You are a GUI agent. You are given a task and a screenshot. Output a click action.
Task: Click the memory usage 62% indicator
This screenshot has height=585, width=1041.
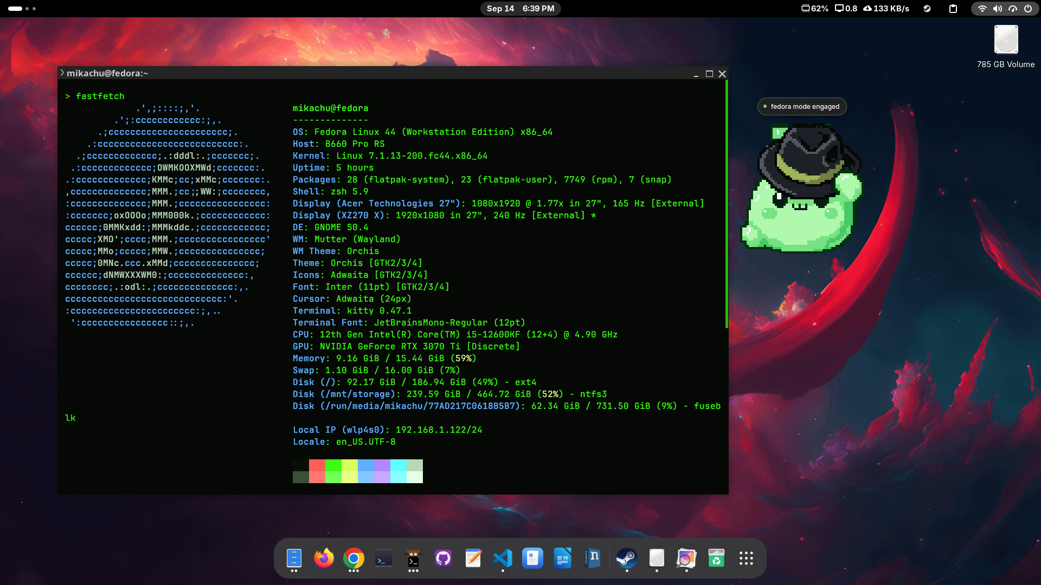click(x=815, y=9)
